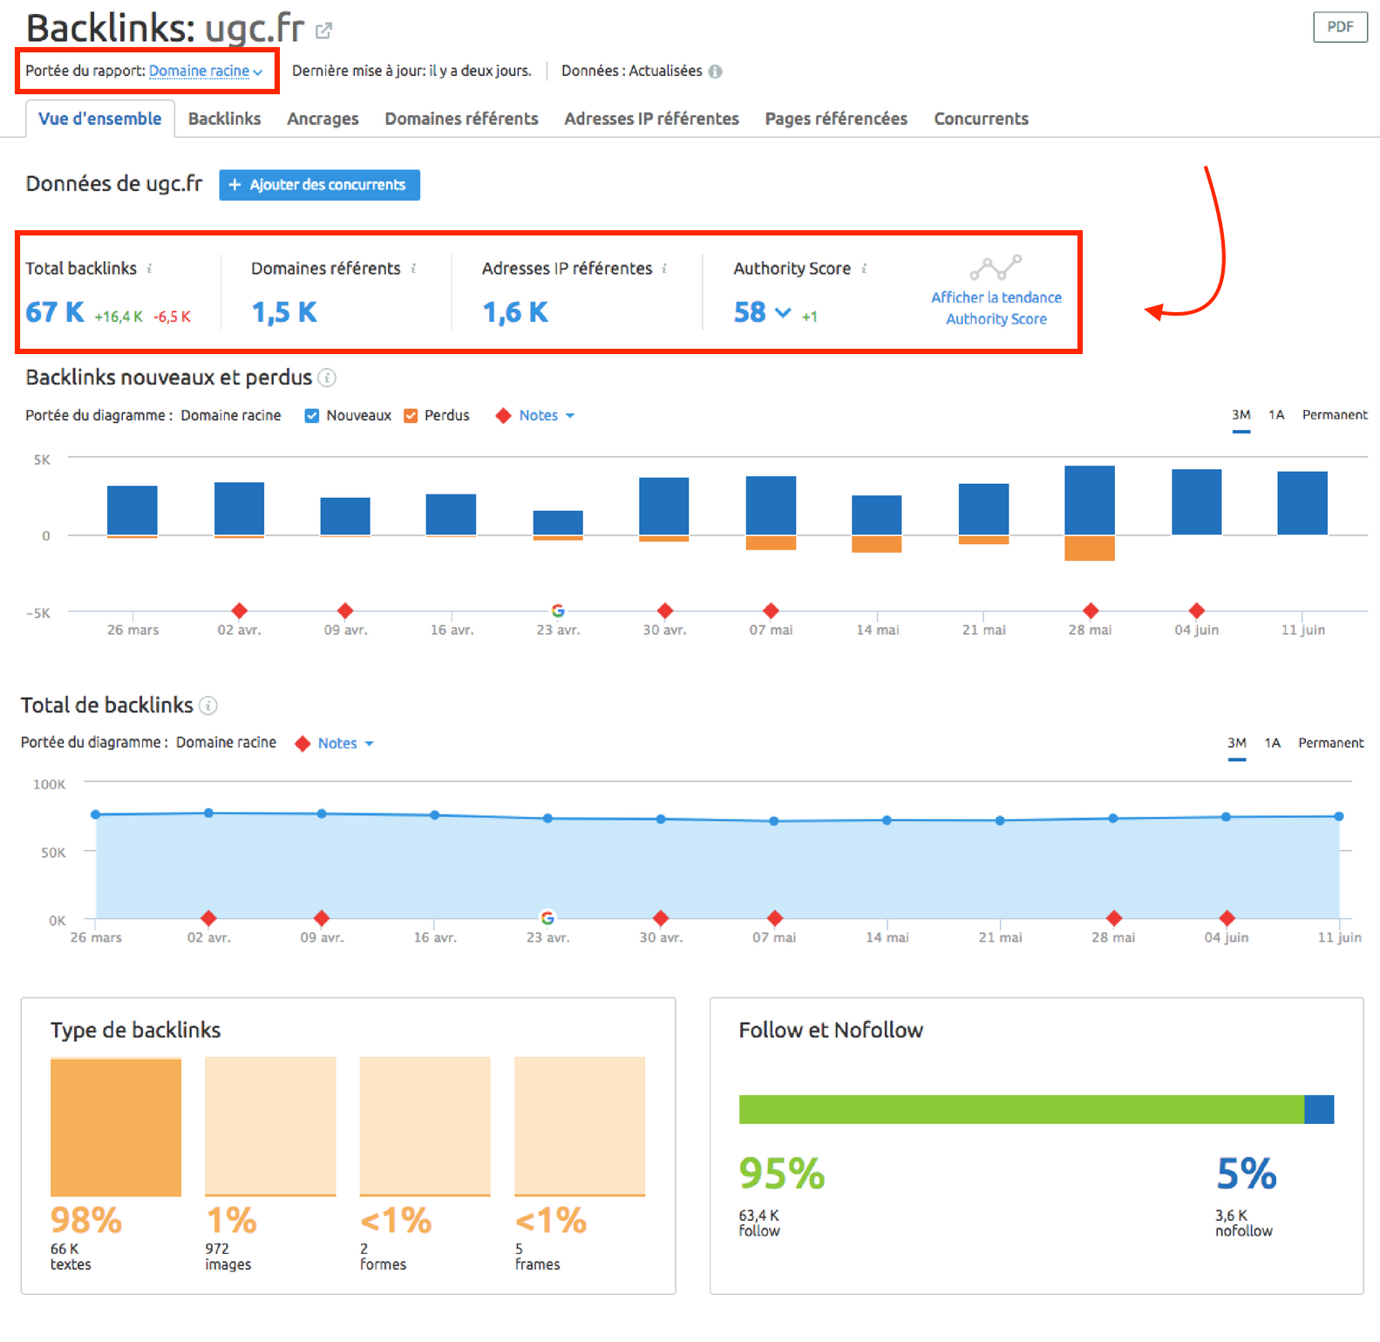Click info icon next to Domaines référents metric
Screen dimensions: 1380x1342
click(x=413, y=269)
